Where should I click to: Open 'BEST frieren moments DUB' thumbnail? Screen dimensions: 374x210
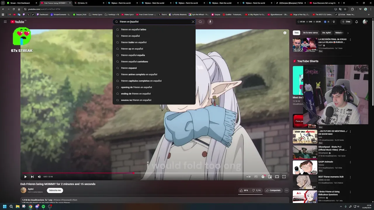coord(305,182)
